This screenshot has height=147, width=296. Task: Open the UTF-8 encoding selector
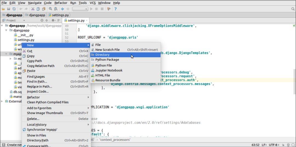click(x=275, y=145)
